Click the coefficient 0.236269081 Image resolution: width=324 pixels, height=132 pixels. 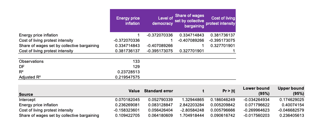click(127, 105)
